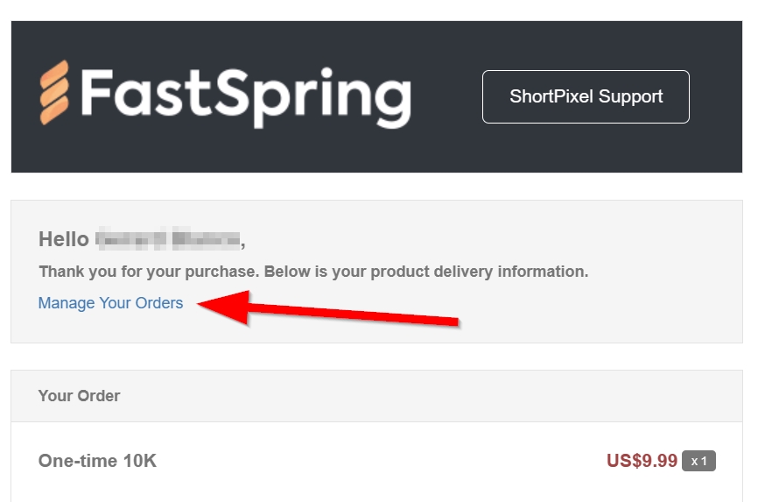Select the US$9.99 price
The image size is (758, 502).
pos(642,461)
